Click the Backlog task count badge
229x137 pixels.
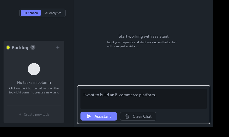click(33, 47)
